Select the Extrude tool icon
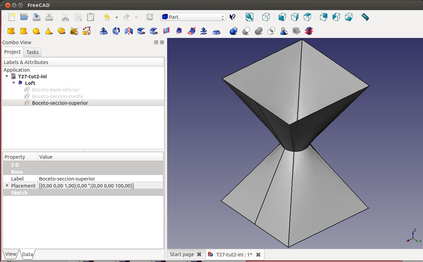 pyautogui.click(x=103, y=31)
